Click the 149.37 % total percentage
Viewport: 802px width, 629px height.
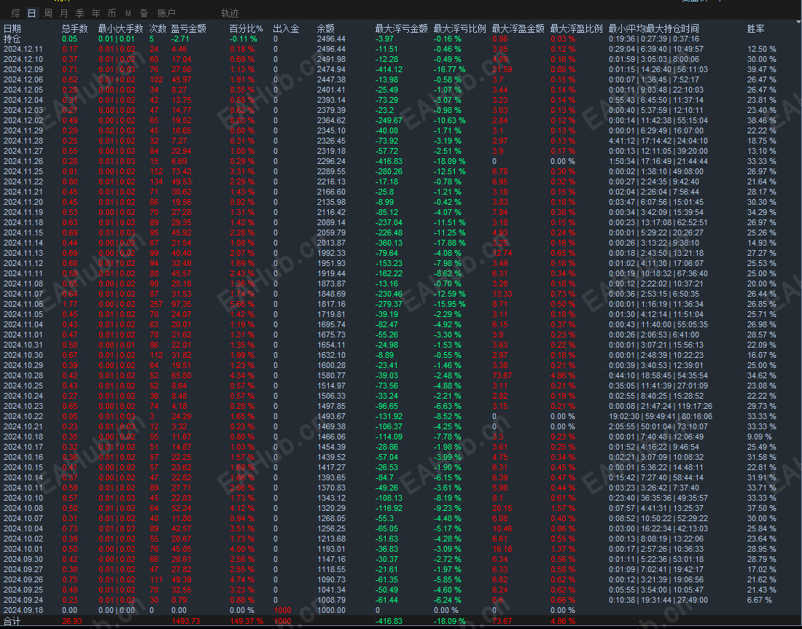tap(246, 621)
